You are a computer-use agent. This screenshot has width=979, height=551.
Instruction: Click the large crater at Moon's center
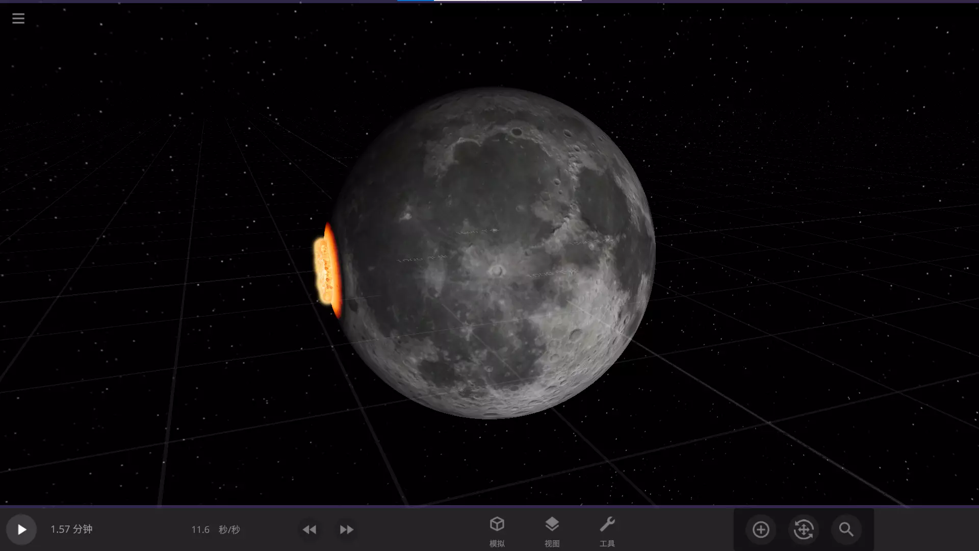click(x=497, y=270)
